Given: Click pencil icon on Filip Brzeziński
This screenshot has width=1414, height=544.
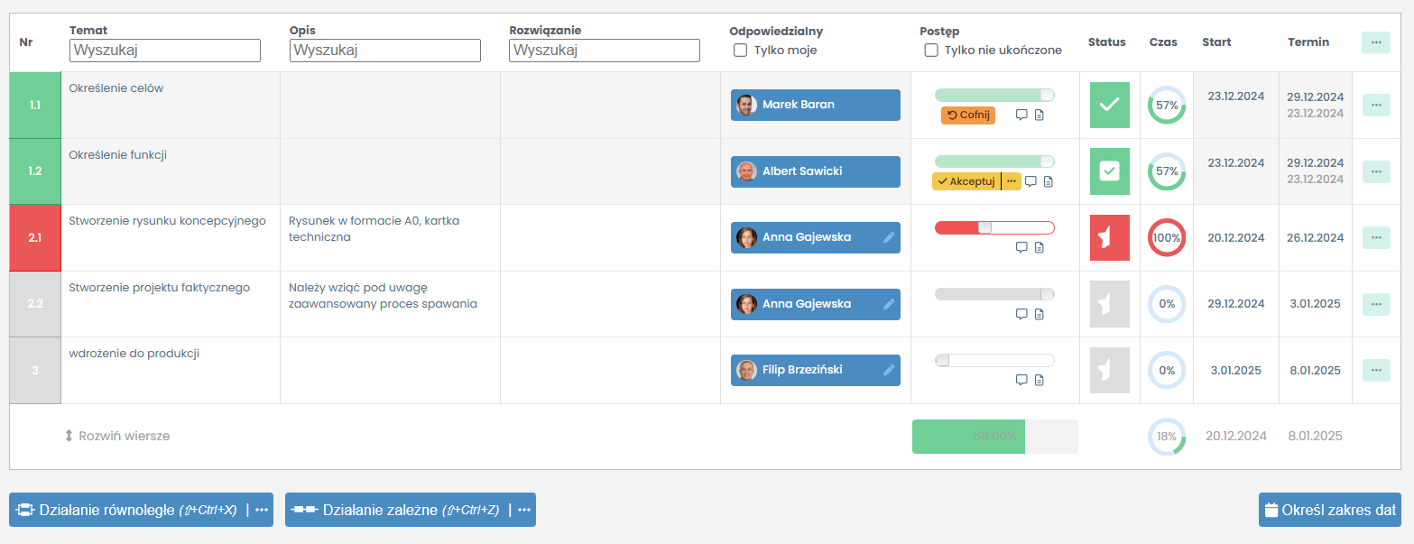Looking at the screenshot, I should 889,370.
